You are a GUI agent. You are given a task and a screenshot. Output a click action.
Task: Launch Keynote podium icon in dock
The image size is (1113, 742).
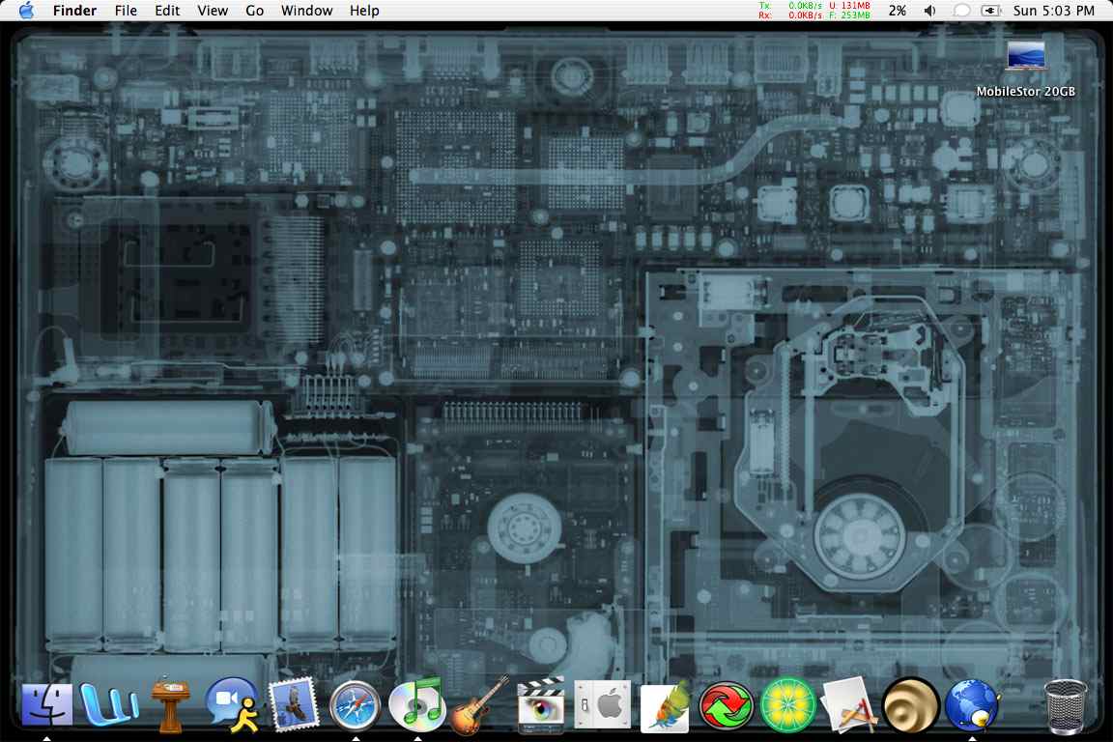(x=170, y=705)
